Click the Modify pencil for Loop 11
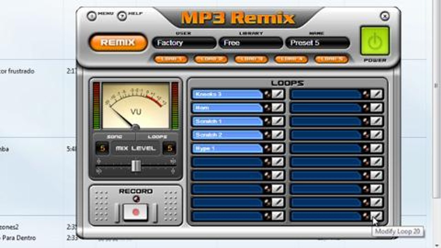The width and height of the screenshot is (441, 248). point(377,94)
